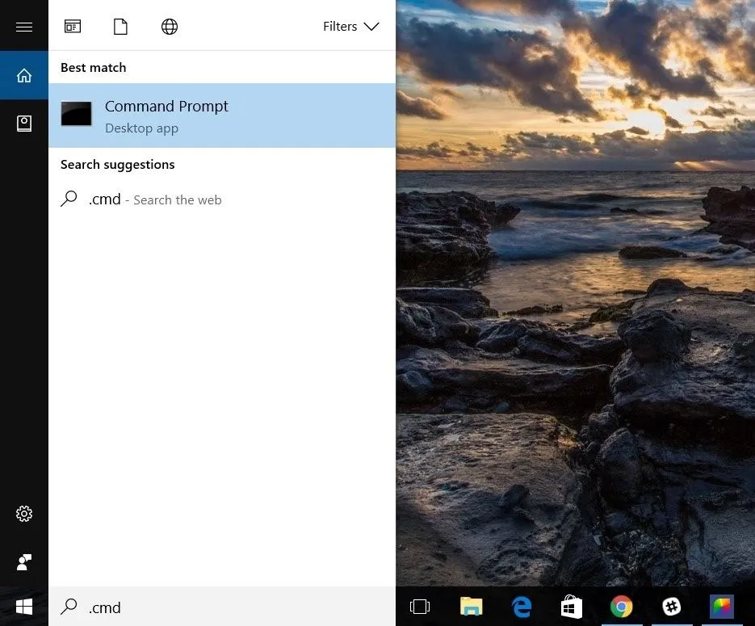The width and height of the screenshot is (755, 626).
Task: Select the .cmd Search the web suggestion
Action: (222, 200)
